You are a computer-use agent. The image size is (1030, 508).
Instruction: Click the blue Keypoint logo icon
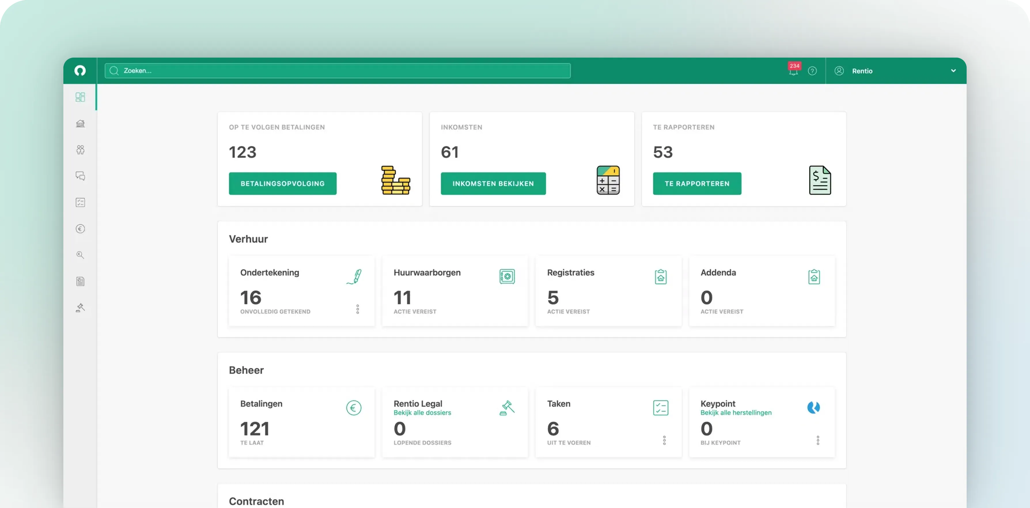(813, 407)
